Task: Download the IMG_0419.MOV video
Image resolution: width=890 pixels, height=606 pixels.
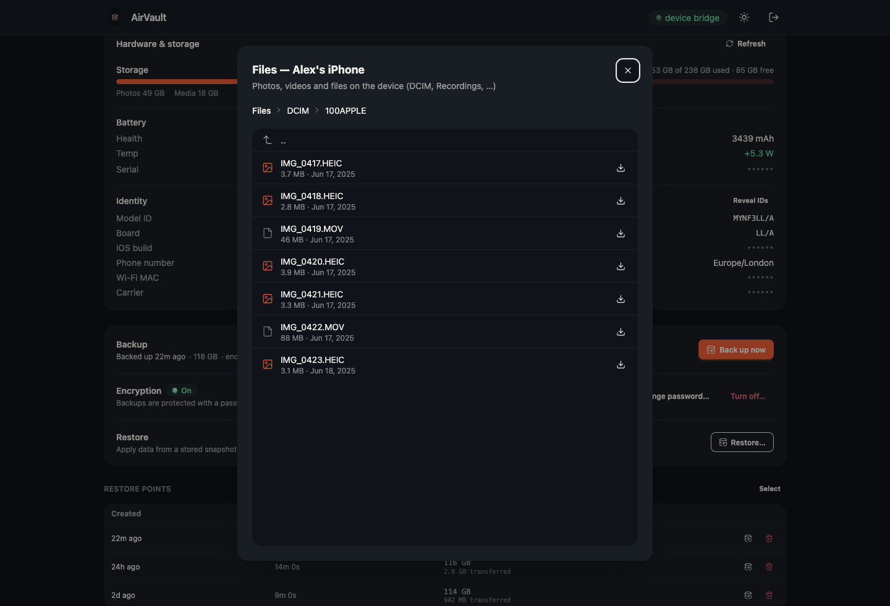Action: tap(621, 234)
